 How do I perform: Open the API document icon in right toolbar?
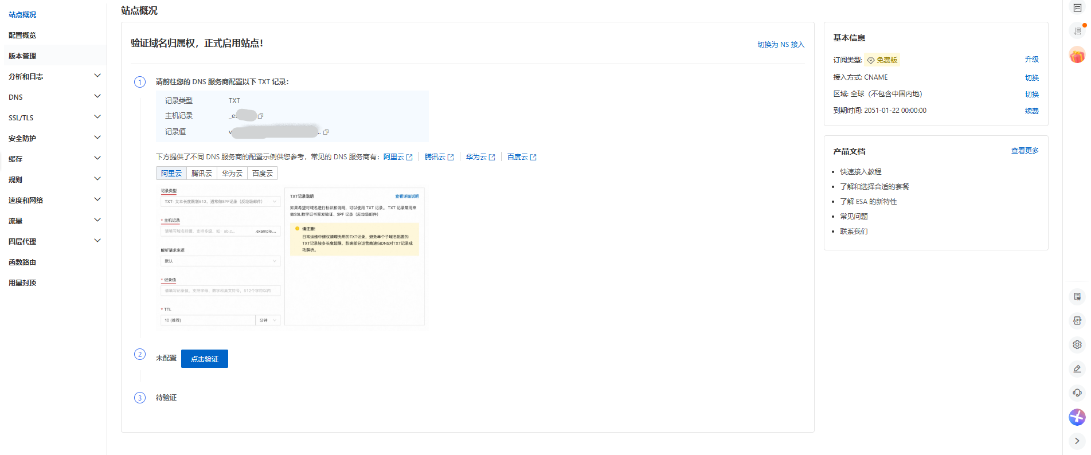(x=1077, y=321)
